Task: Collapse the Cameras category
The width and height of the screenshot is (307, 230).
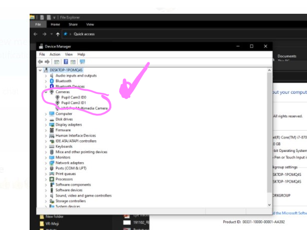Action: click(x=46, y=92)
